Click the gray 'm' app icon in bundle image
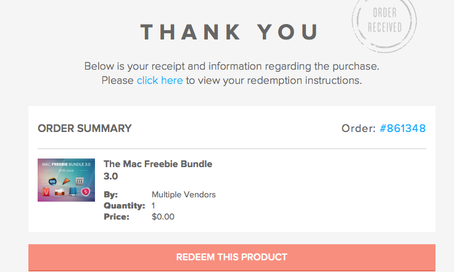Screen dimensions: 454x272 (80, 179)
